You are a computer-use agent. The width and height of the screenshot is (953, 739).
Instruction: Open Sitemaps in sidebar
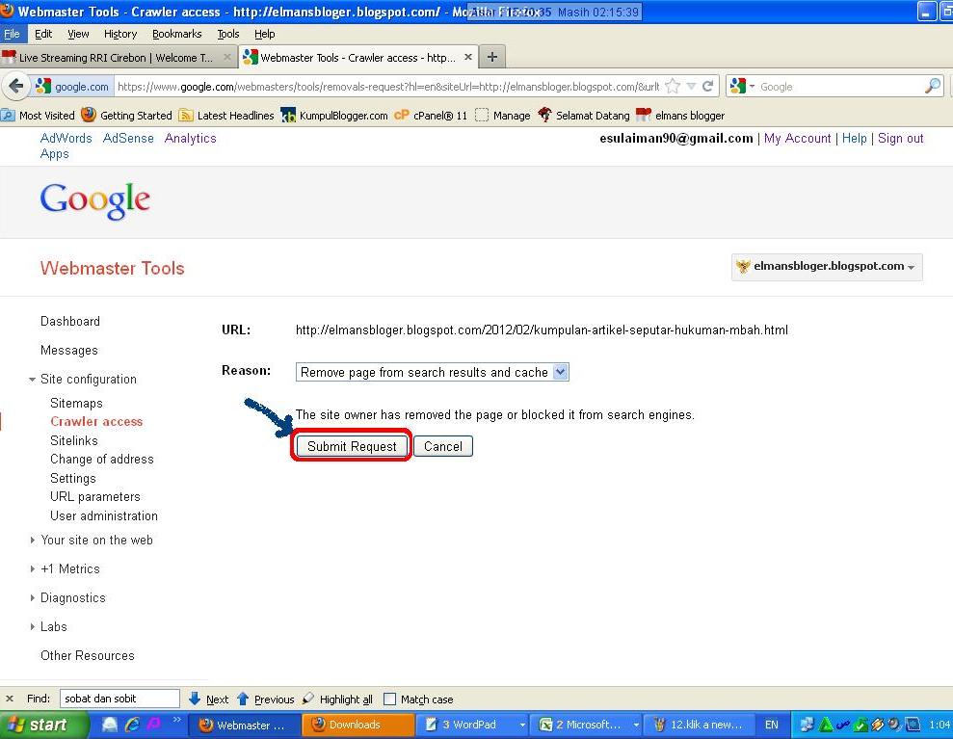(x=76, y=403)
